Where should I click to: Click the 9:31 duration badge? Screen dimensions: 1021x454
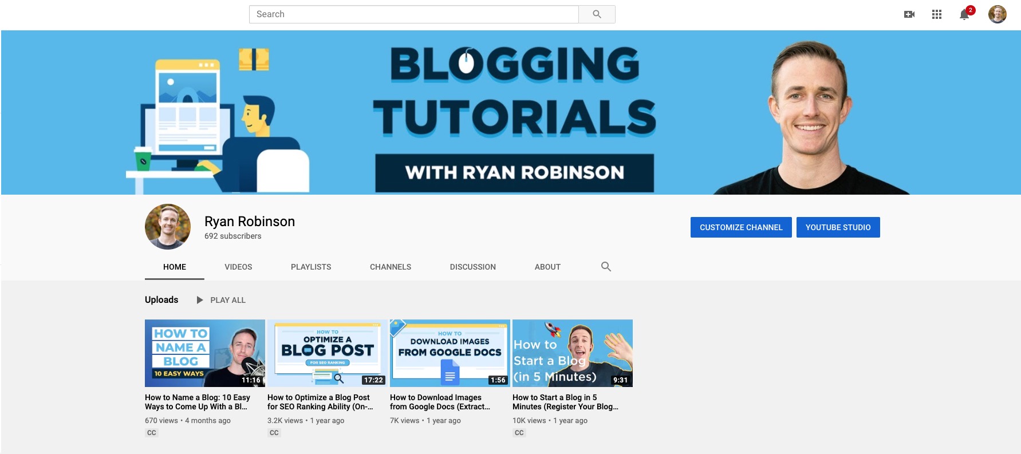(620, 380)
